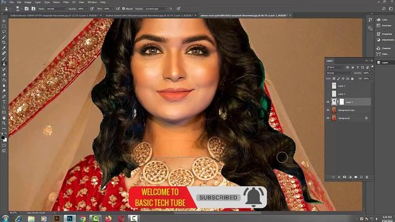The width and height of the screenshot is (395, 222).
Task: Hide the Background layer
Action: (328, 118)
